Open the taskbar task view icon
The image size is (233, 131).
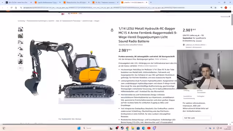point(111,128)
